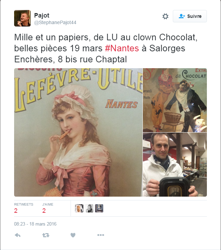Open the more options ellipsis icon
The width and height of the screenshot is (221, 250).
[x=101, y=235]
